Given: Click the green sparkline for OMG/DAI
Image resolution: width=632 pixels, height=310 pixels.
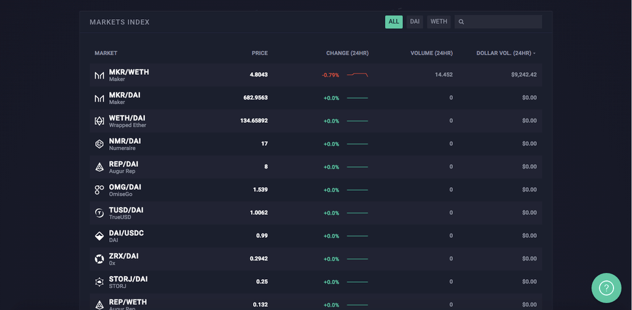Looking at the screenshot, I should pyautogui.click(x=357, y=190).
